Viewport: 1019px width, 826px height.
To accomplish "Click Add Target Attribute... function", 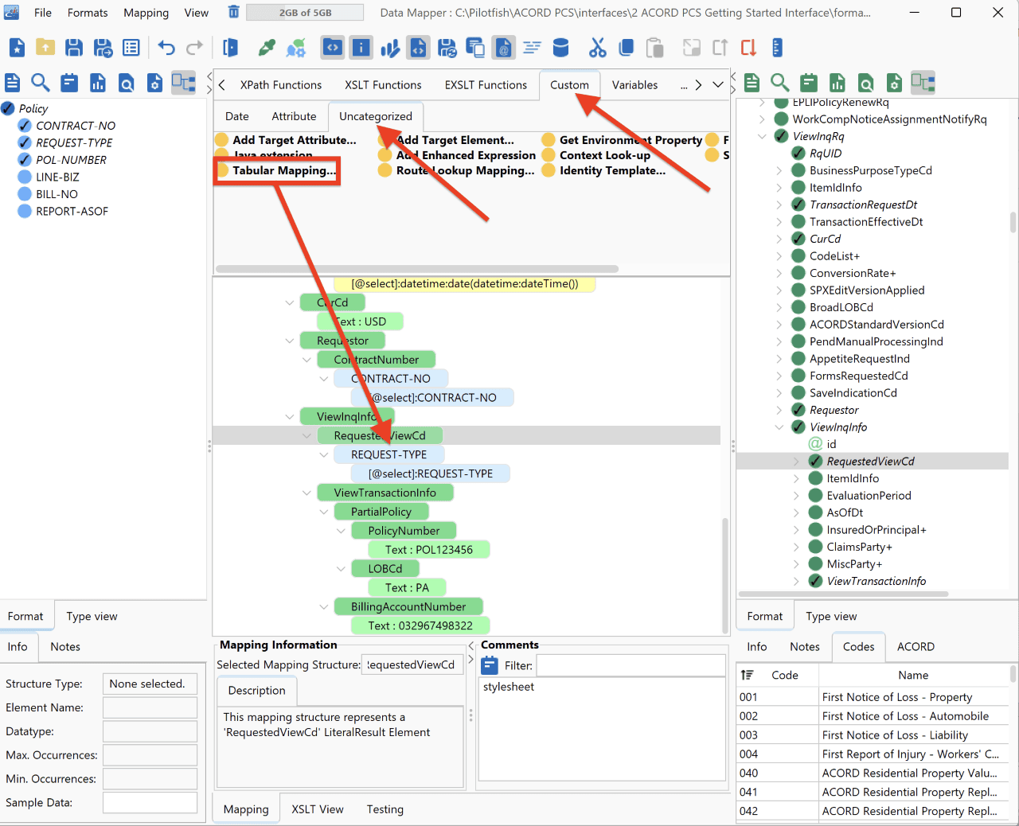I will coord(286,140).
